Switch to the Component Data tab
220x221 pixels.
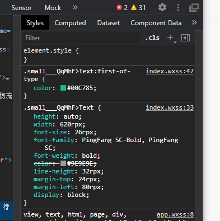point(156,23)
